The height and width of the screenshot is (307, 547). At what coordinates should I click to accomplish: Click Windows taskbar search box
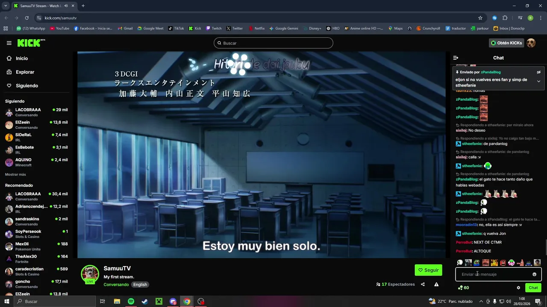pyautogui.click(x=55, y=301)
